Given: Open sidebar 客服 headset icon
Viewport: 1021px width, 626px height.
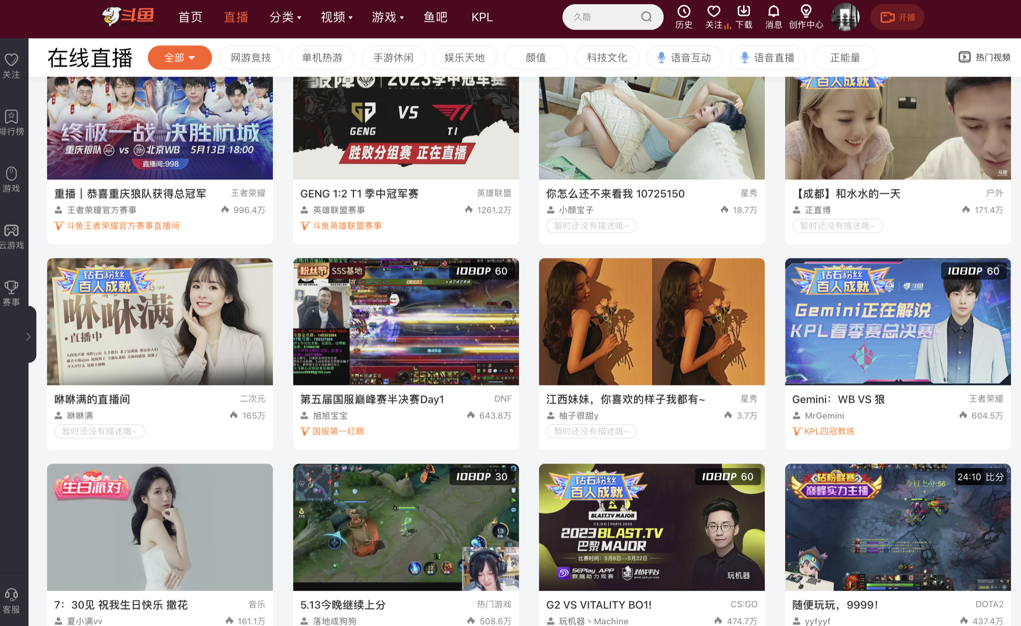Looking at the screenshot, I should coord(11,594).
